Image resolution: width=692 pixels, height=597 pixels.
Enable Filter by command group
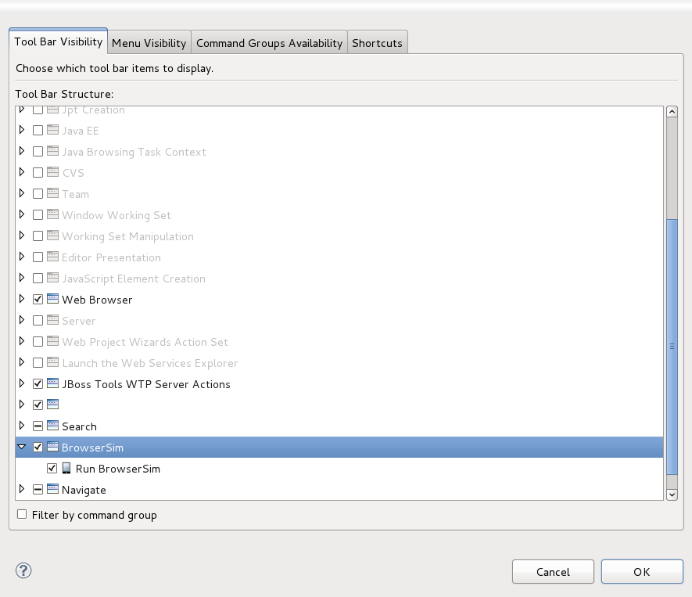tap(21, 514)
